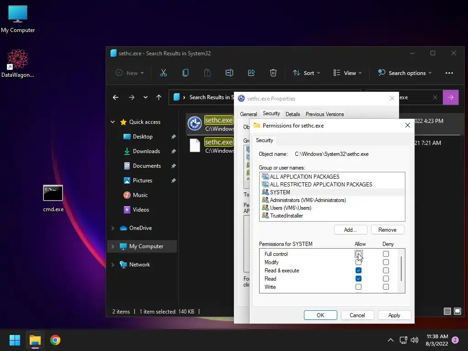The height and width of the screenshot is (351, 468).
Task: Deny Read permission for SYSTEM
Action: click(x=386, y=278)
